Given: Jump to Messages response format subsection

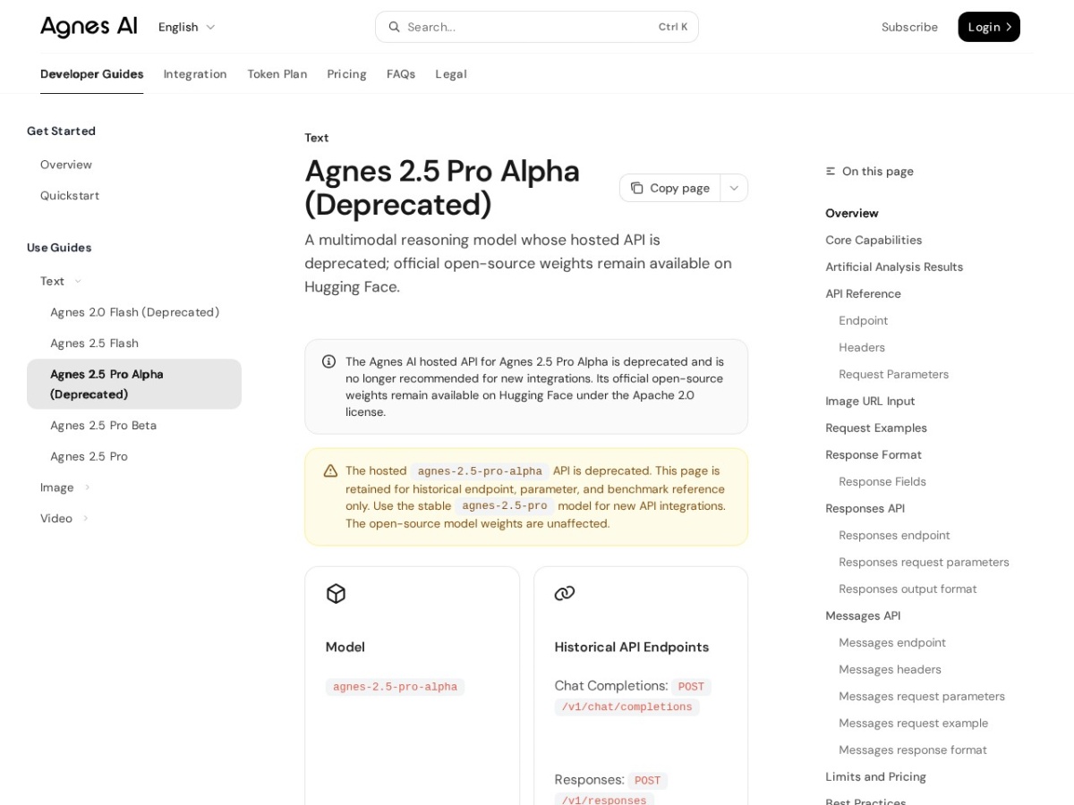Looking at the screenshot, I should [x=913, y=750].
